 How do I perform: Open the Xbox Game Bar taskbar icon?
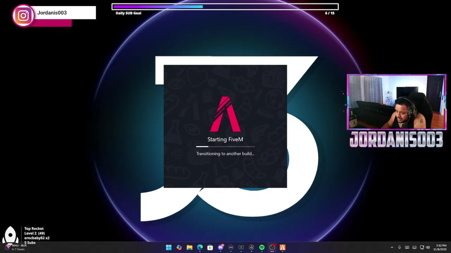(x=241, y=247)
